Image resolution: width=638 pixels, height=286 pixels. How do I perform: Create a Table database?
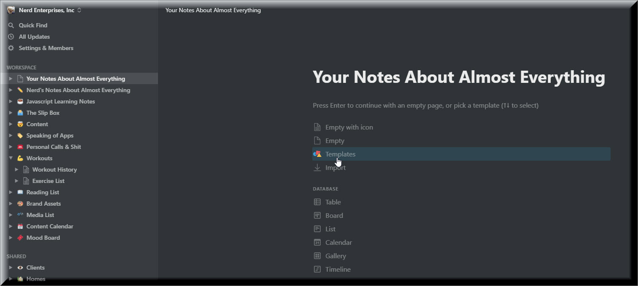point(333,202)
